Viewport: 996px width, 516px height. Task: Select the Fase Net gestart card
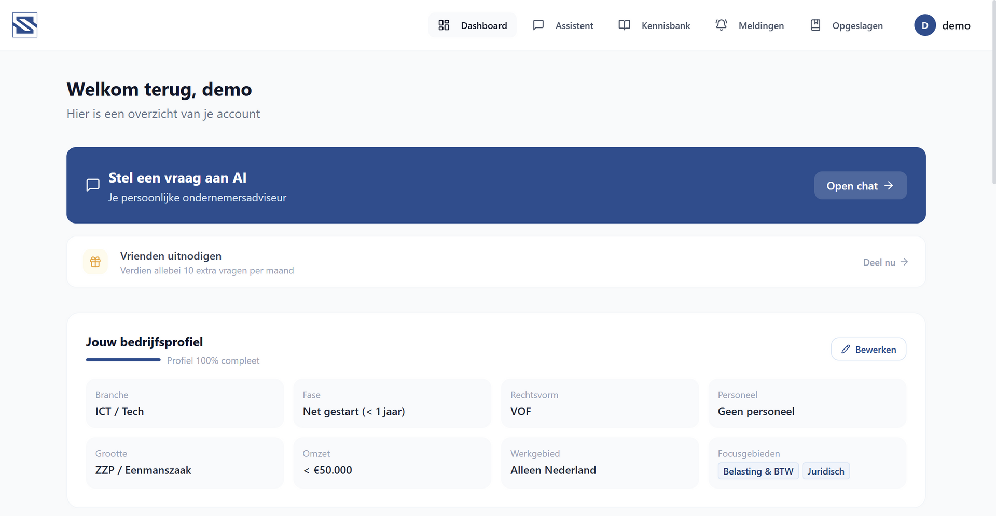point(392,403)
